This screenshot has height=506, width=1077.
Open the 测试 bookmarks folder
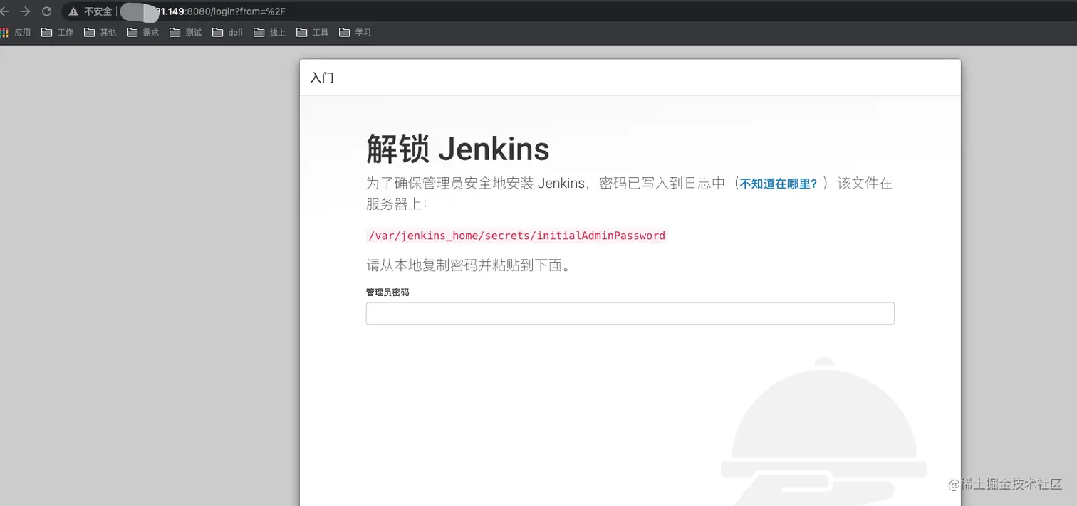pos(186,32)
